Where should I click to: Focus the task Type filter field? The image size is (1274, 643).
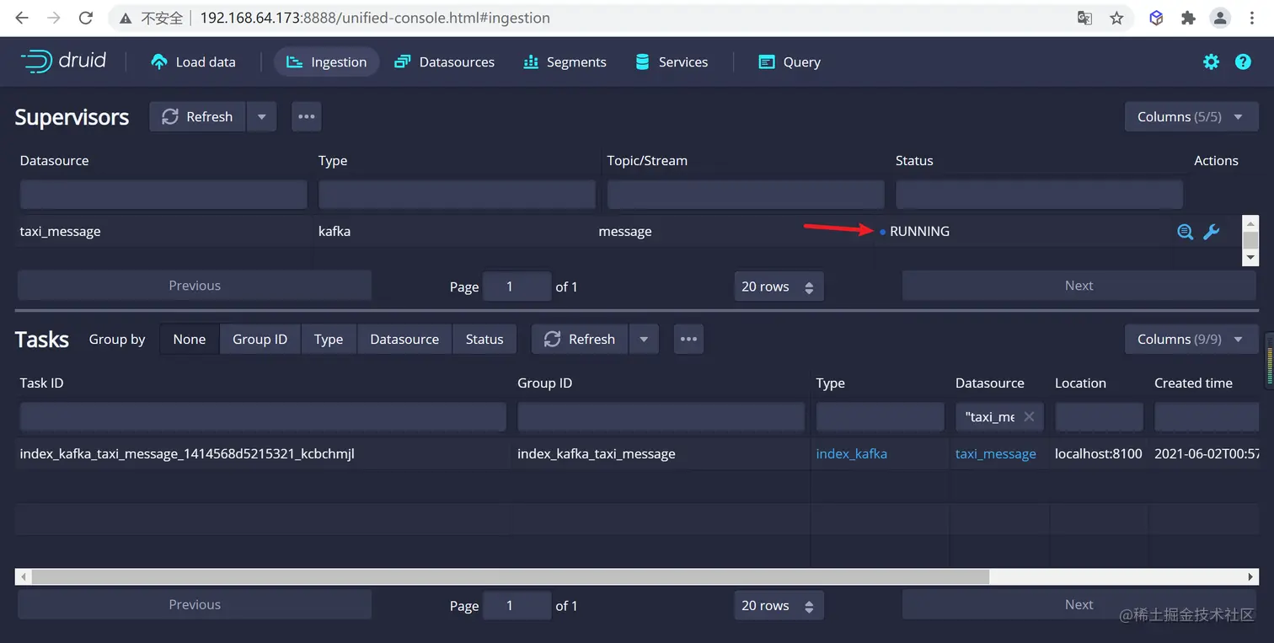coord(880,417)
